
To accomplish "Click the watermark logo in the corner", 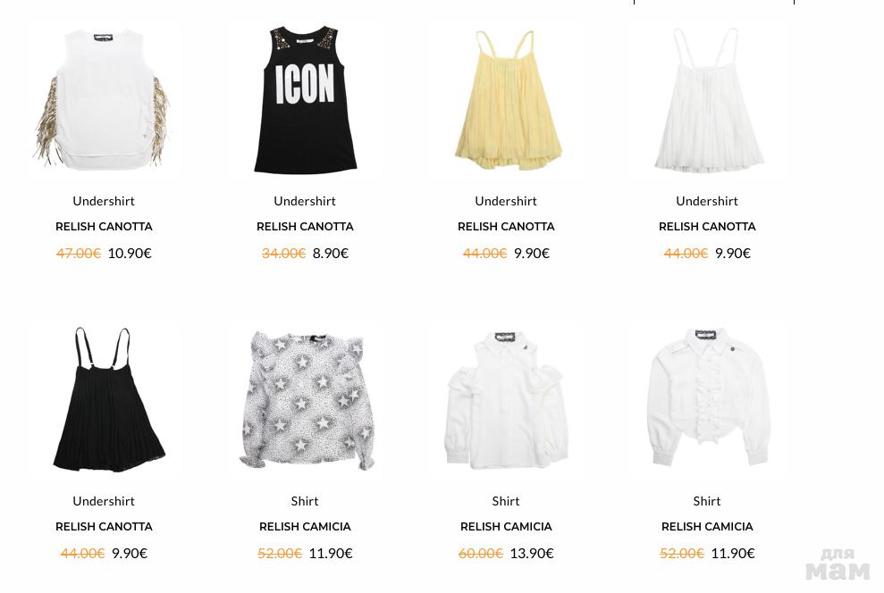I will 838,564.
